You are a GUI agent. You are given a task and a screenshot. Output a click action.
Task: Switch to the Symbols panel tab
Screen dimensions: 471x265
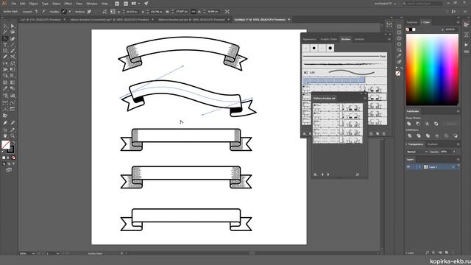pyautogui.click(x=359, y=39)
